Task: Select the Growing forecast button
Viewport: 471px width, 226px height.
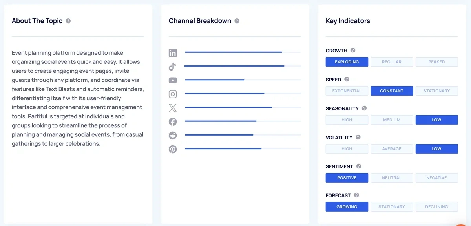Action: pyautogui.click(x=347, y=206)
